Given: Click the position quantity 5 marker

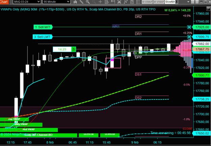Looking at the screenshot, I should coord(74,49).
